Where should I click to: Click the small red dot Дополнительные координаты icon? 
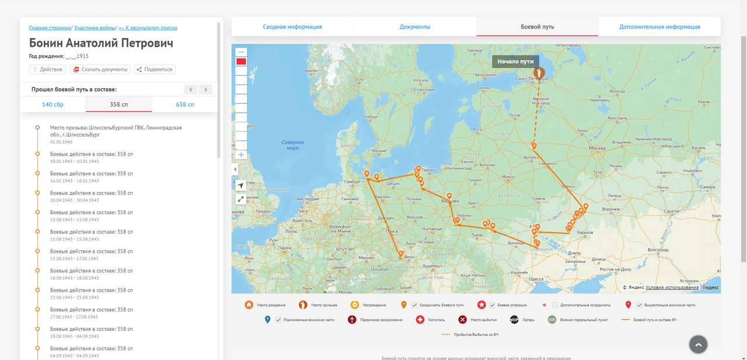544,305
